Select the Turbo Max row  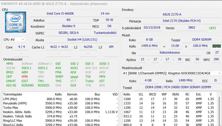pos(61,108)
